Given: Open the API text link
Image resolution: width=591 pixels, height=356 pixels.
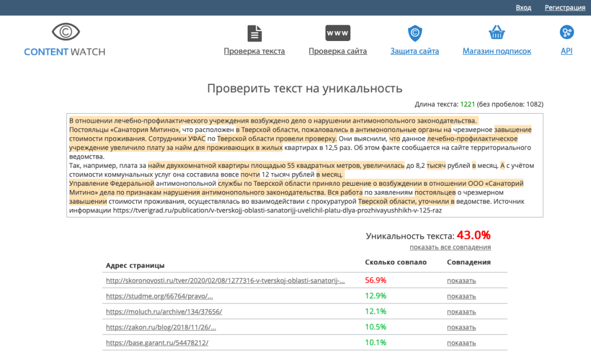Looking at the screenshot, I should pyautogui.click(x=566, y=51).
